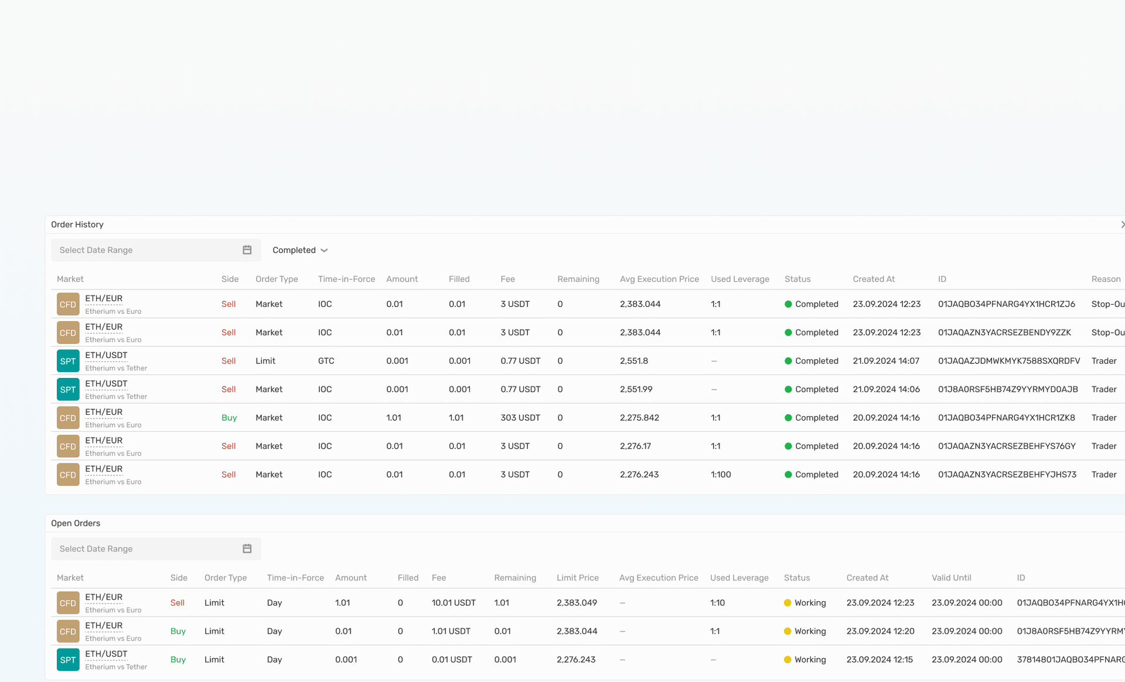
Task: Click Working status of 23.09.2024 12:20 order
Action: [805, 631]
